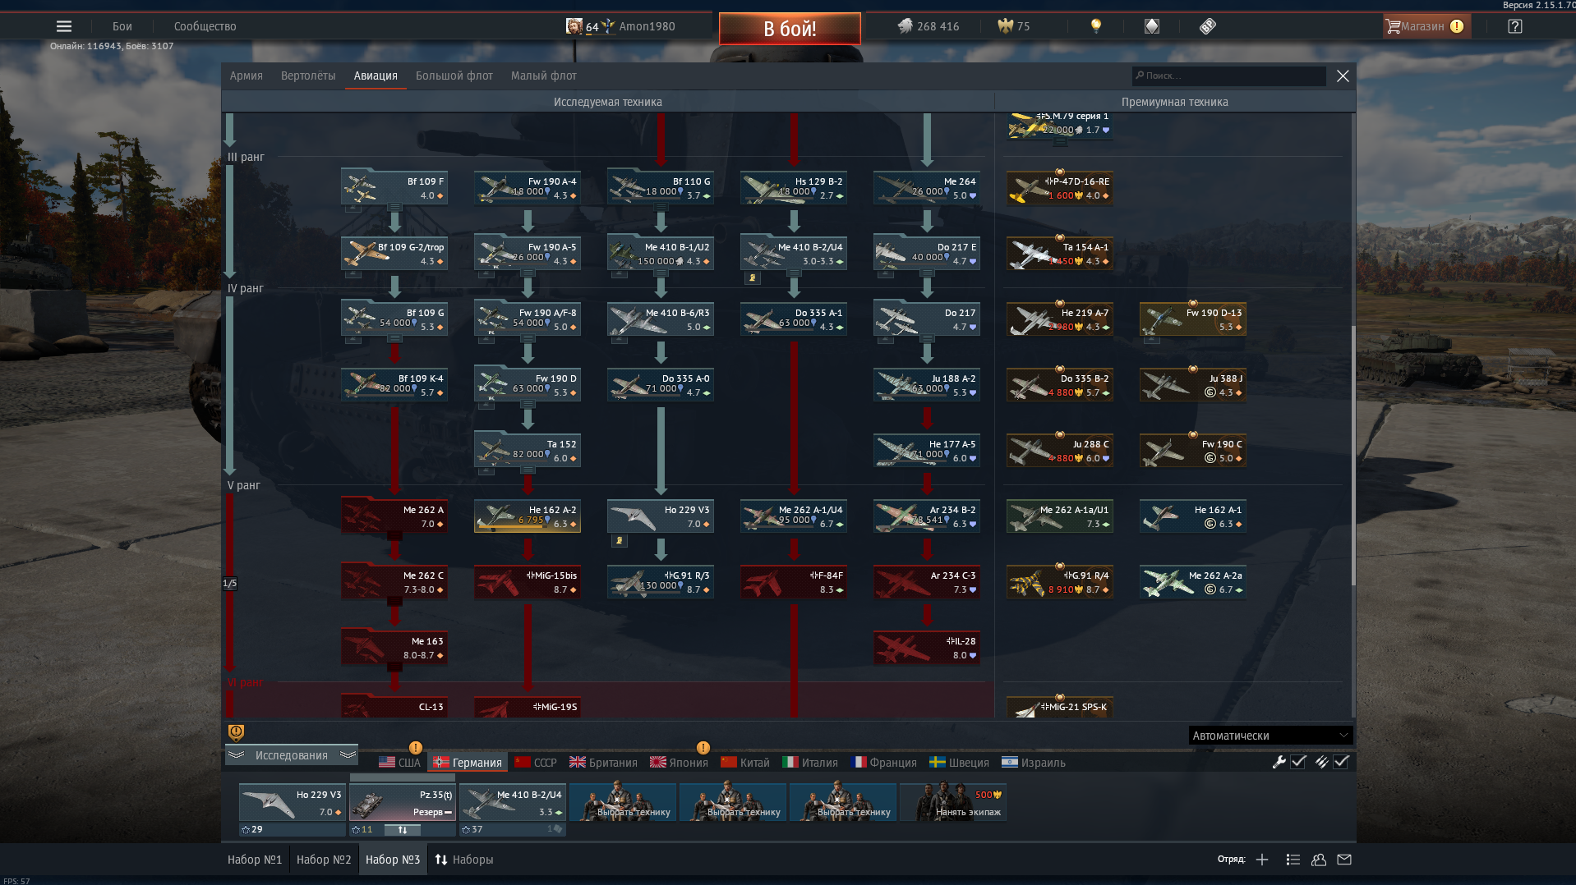
Task: Open the Бои menu
Action: (122, 26)
